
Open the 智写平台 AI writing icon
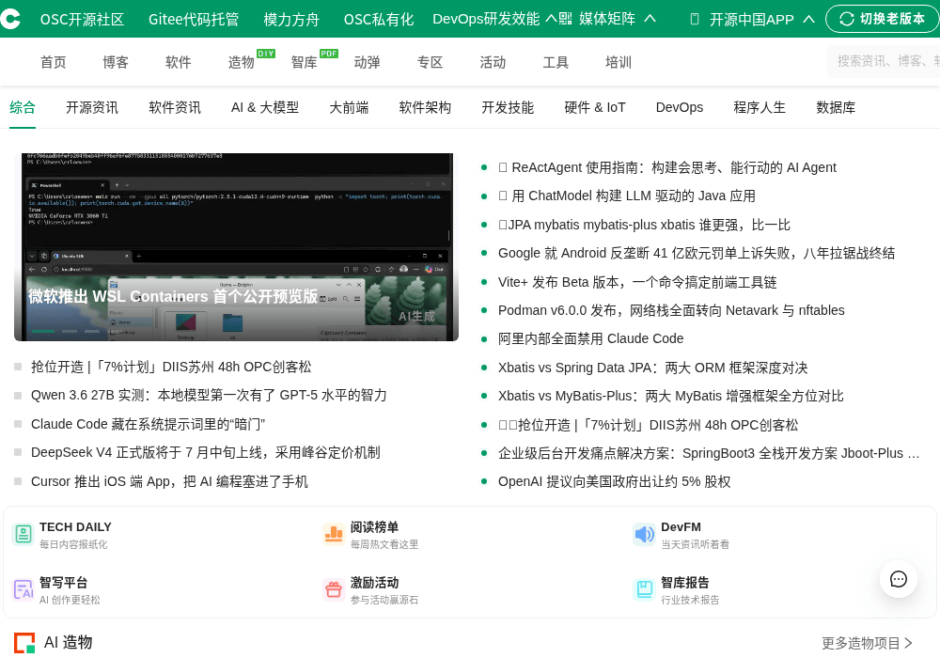[23, 589]
